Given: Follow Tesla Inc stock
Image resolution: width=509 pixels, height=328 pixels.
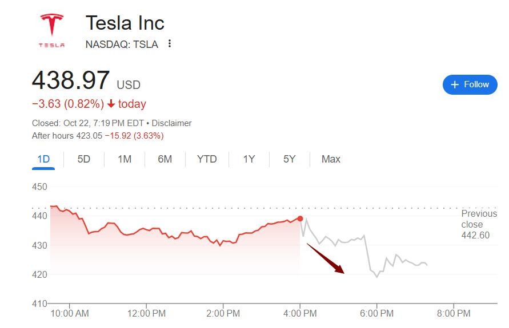Looking at the screenshot, I should pyautogui.click(x=470, y=84).
